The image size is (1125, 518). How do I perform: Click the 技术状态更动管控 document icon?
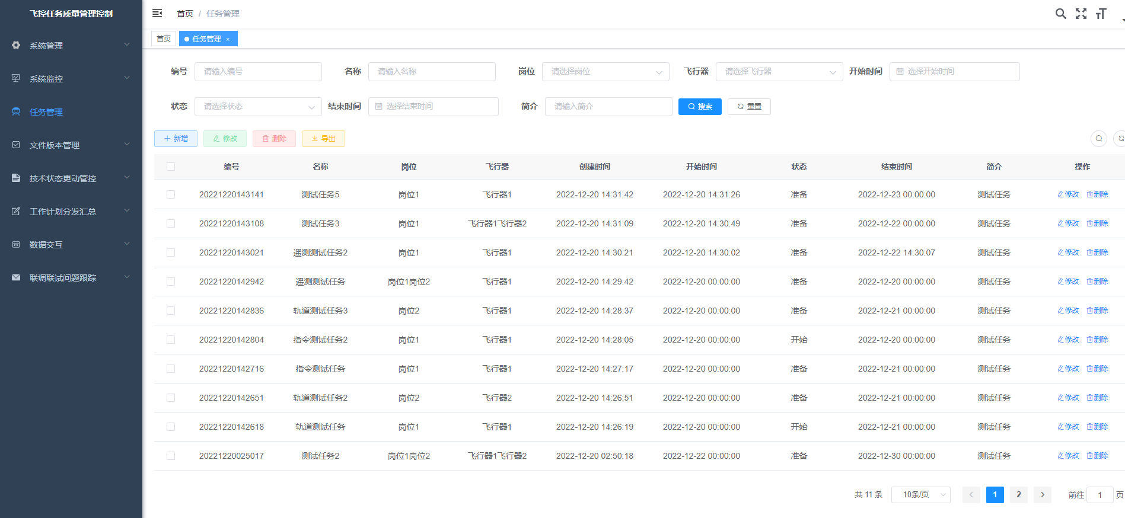click(x=16, y=178)
